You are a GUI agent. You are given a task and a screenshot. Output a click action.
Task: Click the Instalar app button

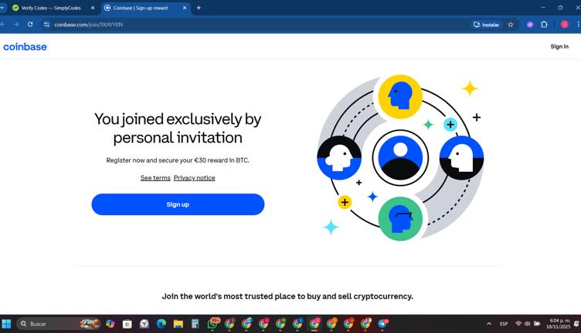tap(486, 25)
